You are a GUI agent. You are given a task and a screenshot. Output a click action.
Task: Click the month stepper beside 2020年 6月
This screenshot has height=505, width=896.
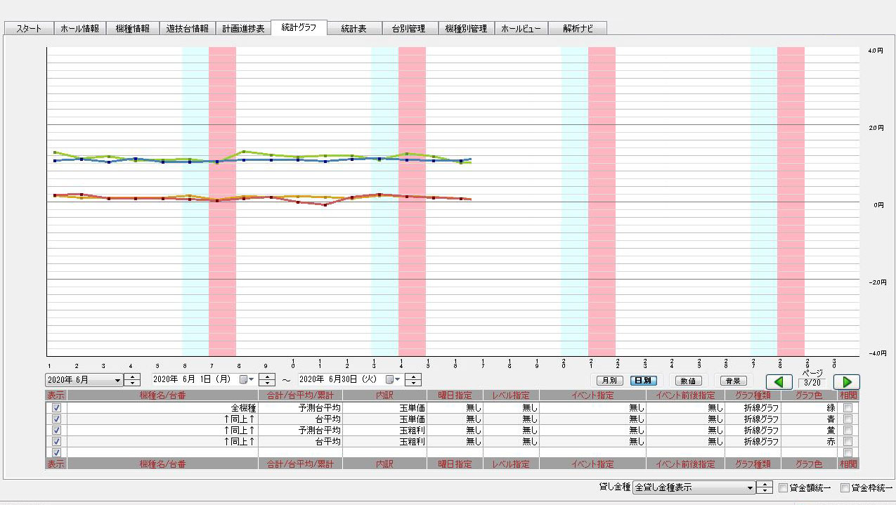click(x=132, y=380)
